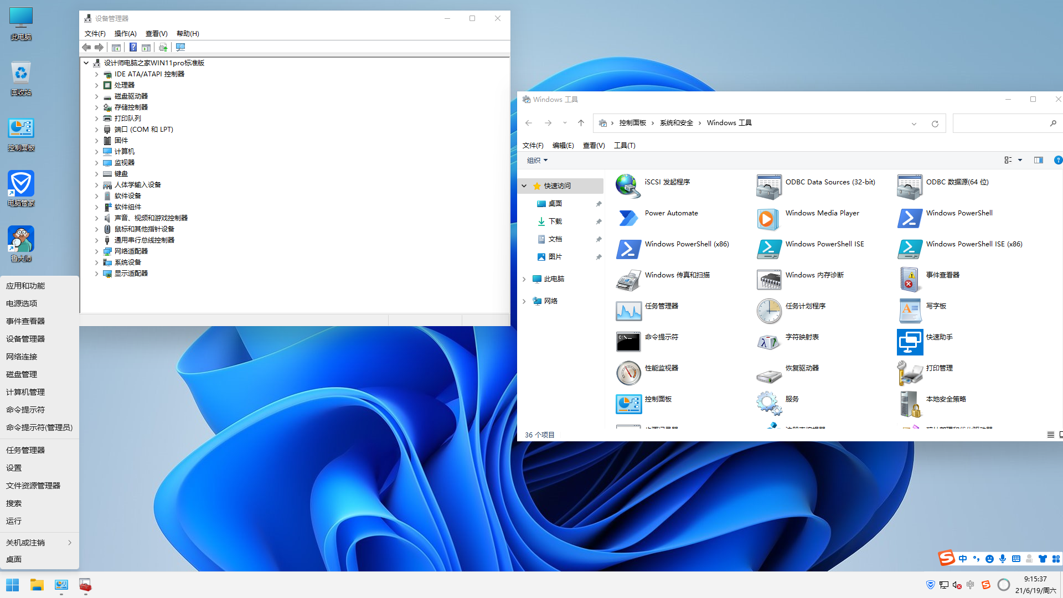Open the Tools menu (工具) in explorer
The width and height of the screenshot is (1063, 598).
click(x=624, y=146)
